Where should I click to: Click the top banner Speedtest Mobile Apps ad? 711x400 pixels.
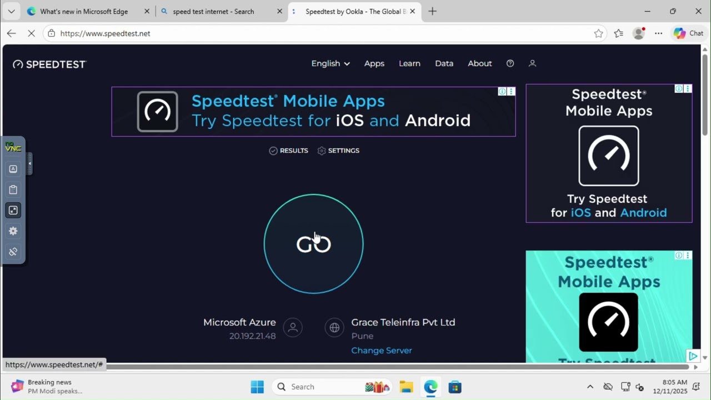click(313, 112)
